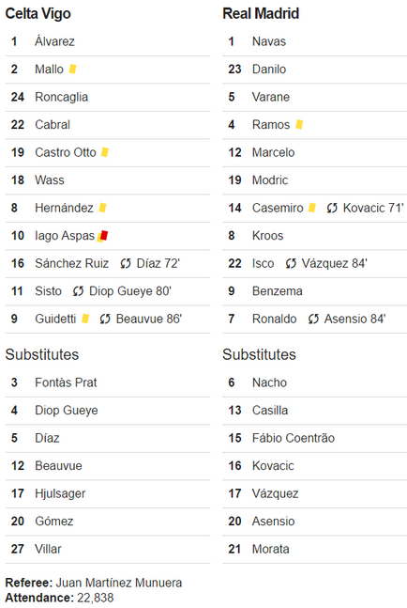This screenshot has height=608, width=407.
Task: Click the substitution icon before Kovacic 71'
Action: point(332,209)
